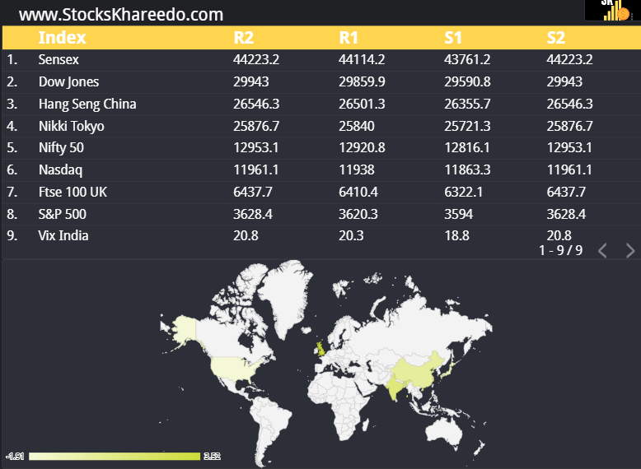Sort table by S2 column header
Image resolution: width=641 pixels, height=469 pixels.
(x=556, y=38)
